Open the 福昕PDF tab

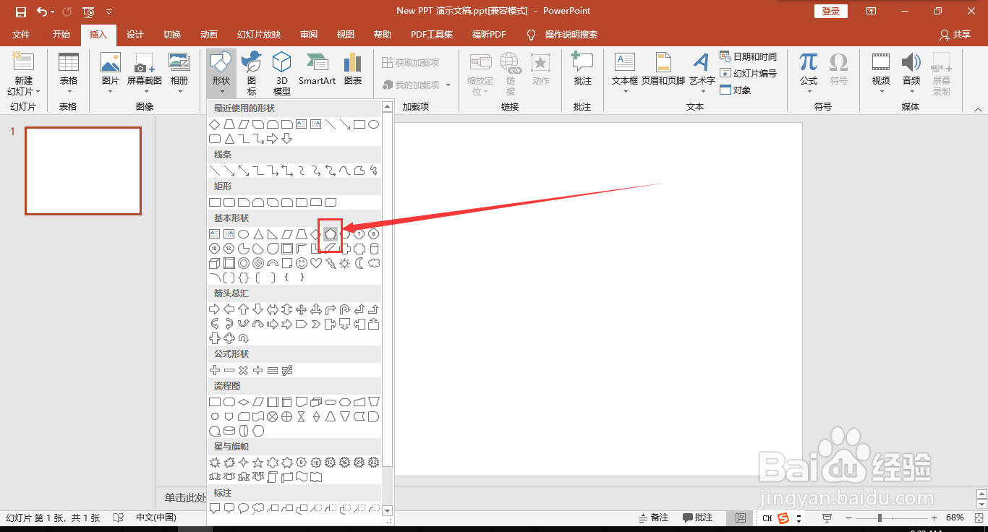[489, 35]
